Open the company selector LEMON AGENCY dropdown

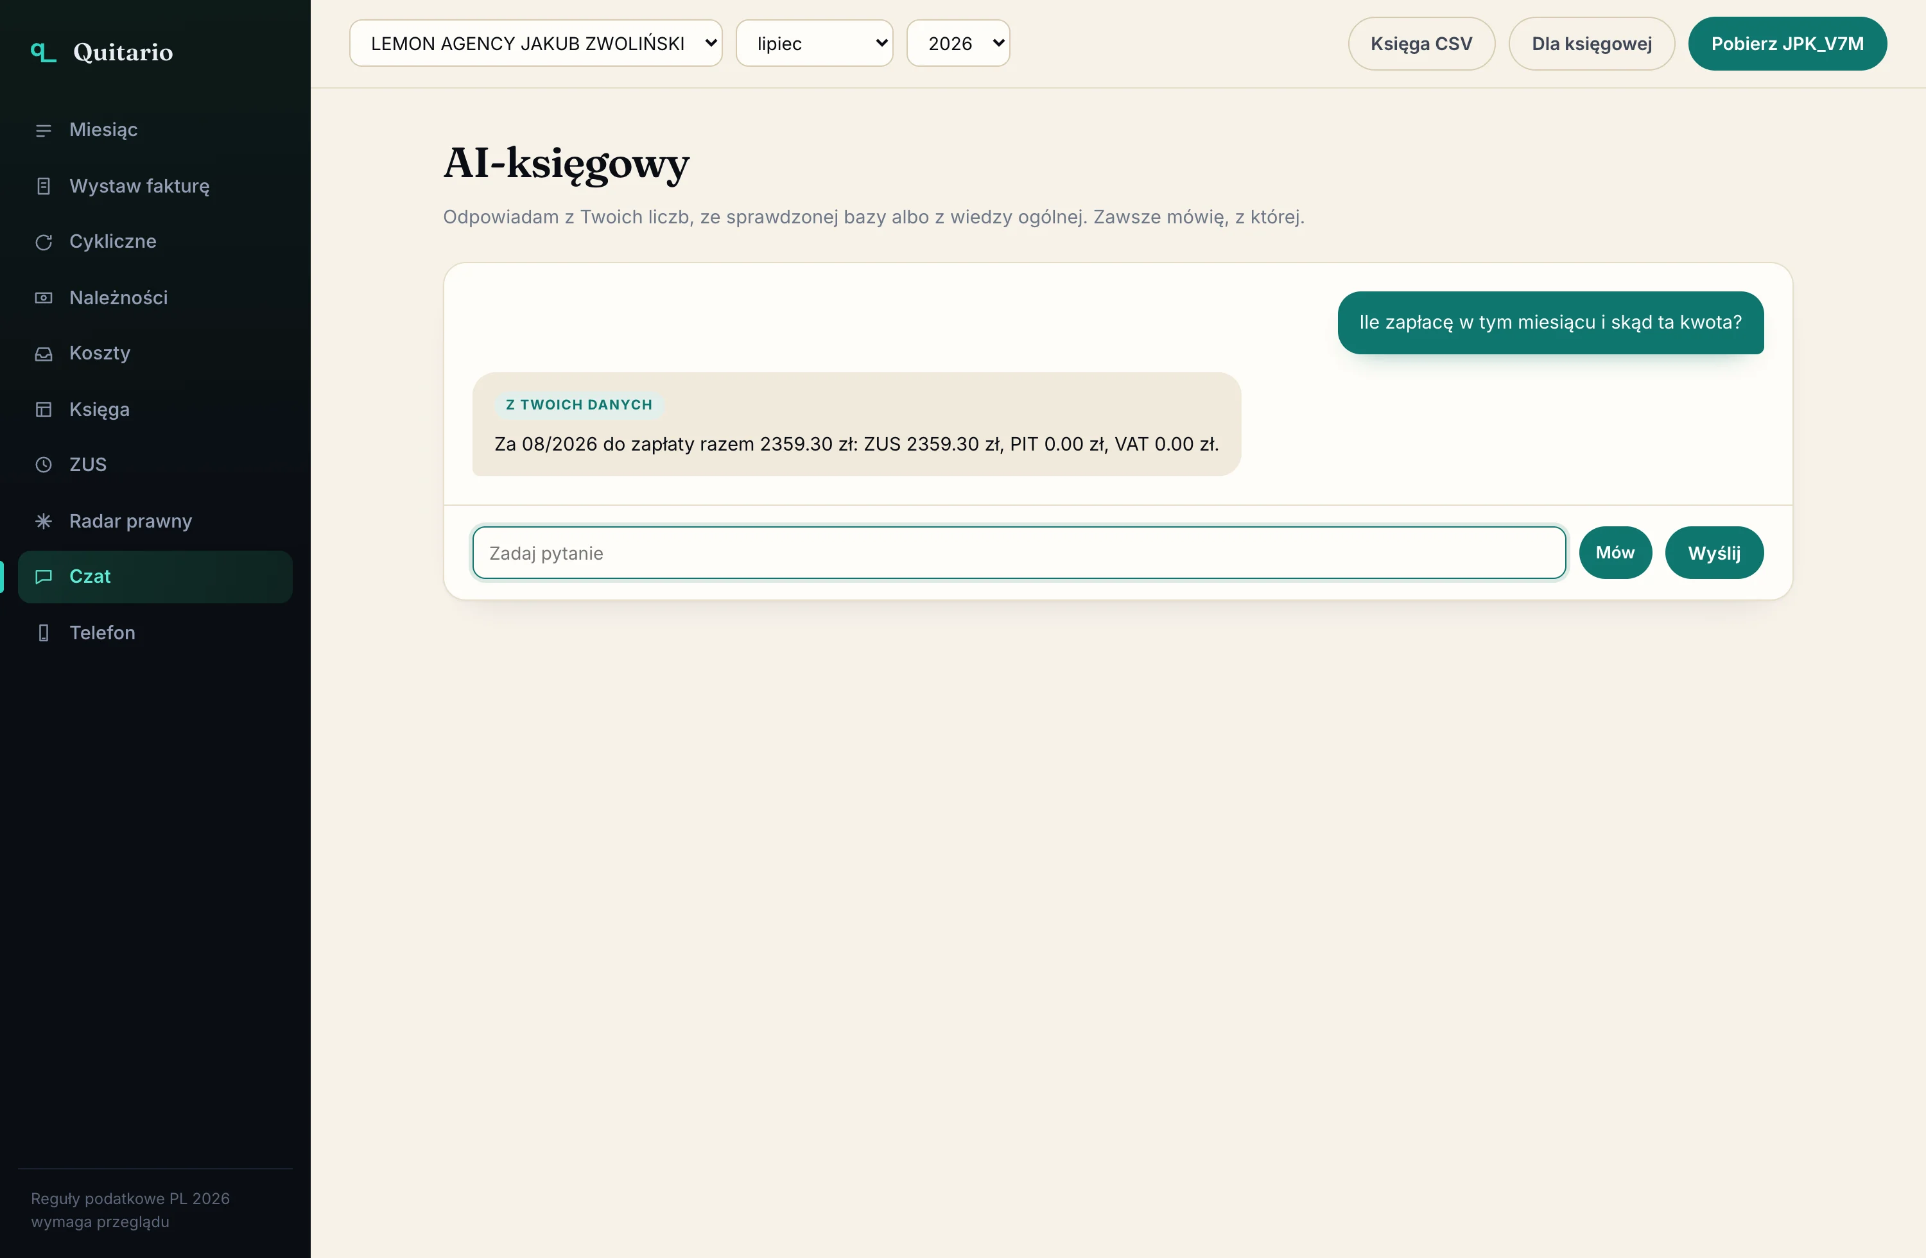pyautogui.click(x=535, y=44)
